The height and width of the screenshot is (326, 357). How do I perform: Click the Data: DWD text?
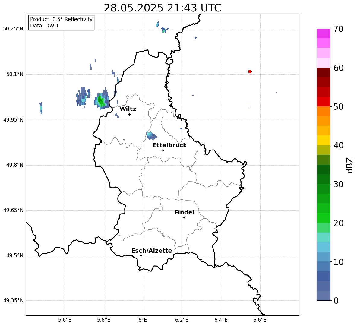pos(44,26)
